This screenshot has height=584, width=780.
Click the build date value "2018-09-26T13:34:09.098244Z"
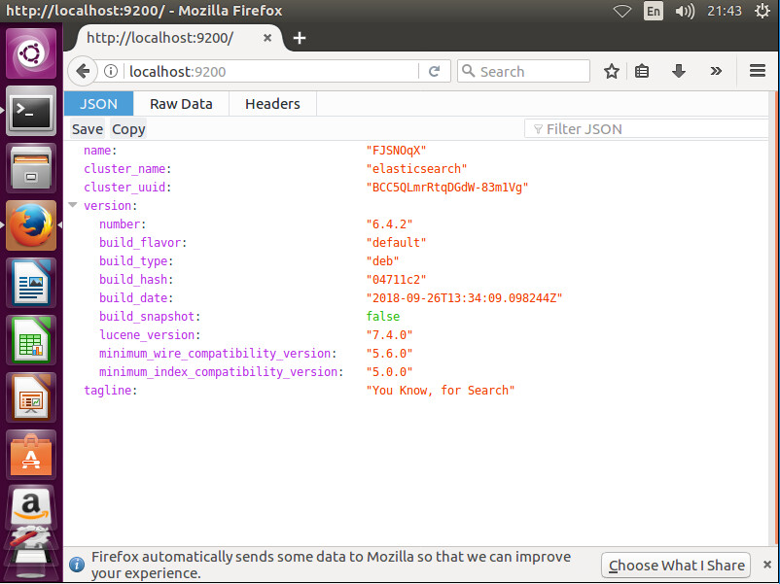click(464, 297)
